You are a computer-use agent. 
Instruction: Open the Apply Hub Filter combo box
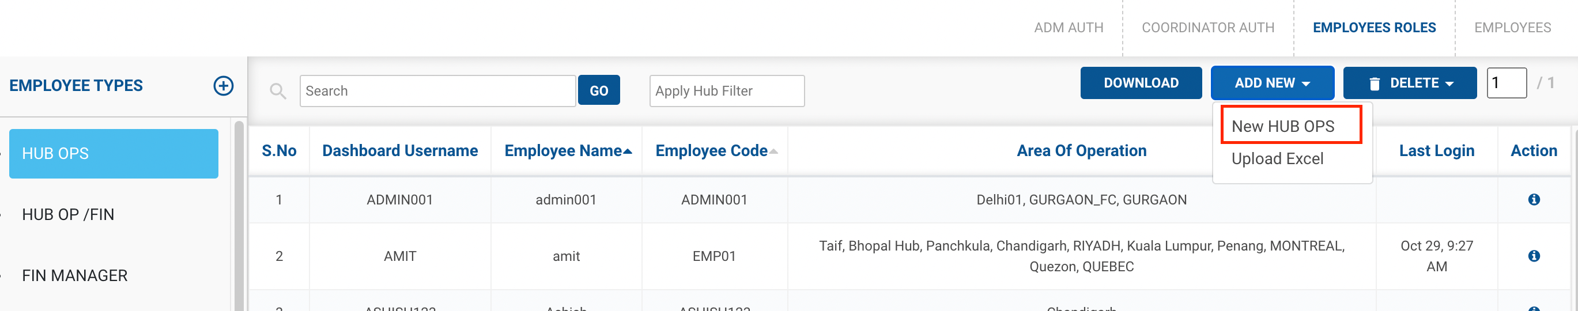point(727,91)
